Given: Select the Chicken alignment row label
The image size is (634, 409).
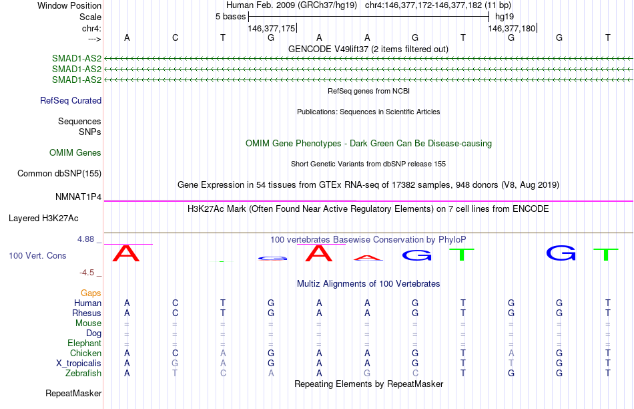Looking at the screenshot, I should (85, 353).
